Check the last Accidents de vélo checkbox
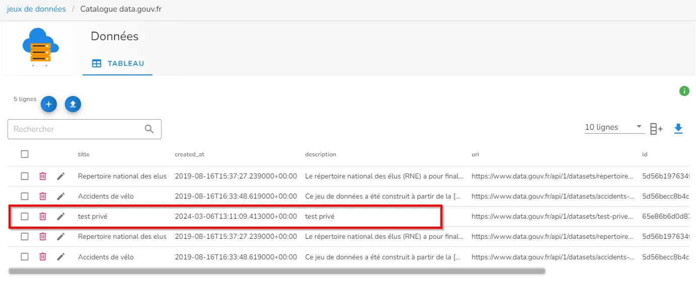The image size is (696, 282). pyautogui.click(x=25, y=256)
